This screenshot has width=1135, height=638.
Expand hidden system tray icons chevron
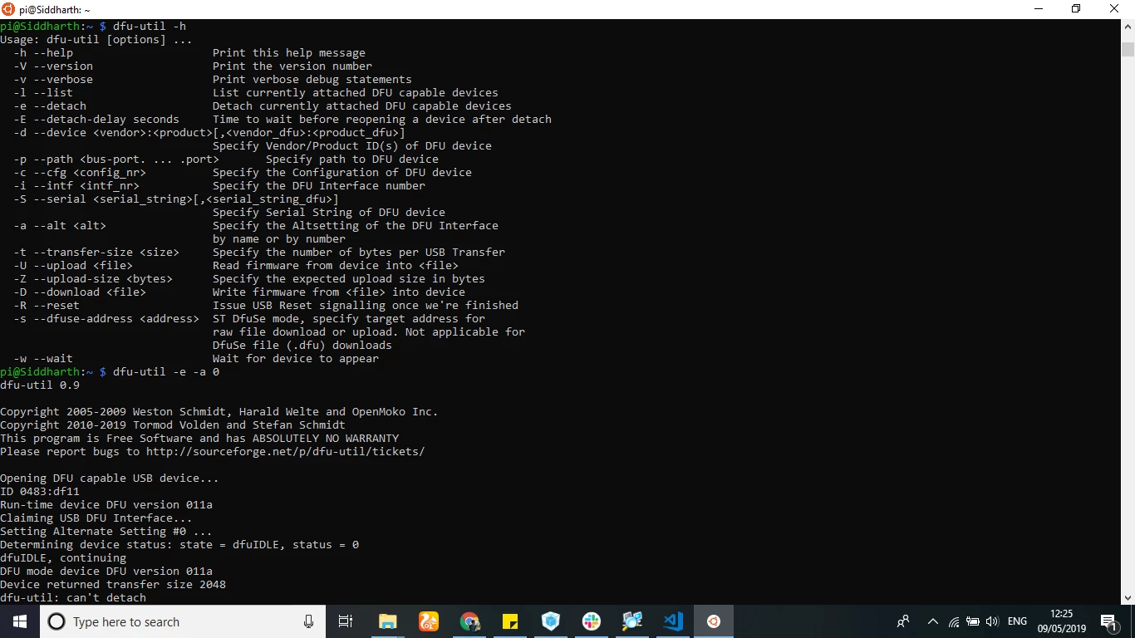(932, 621)
